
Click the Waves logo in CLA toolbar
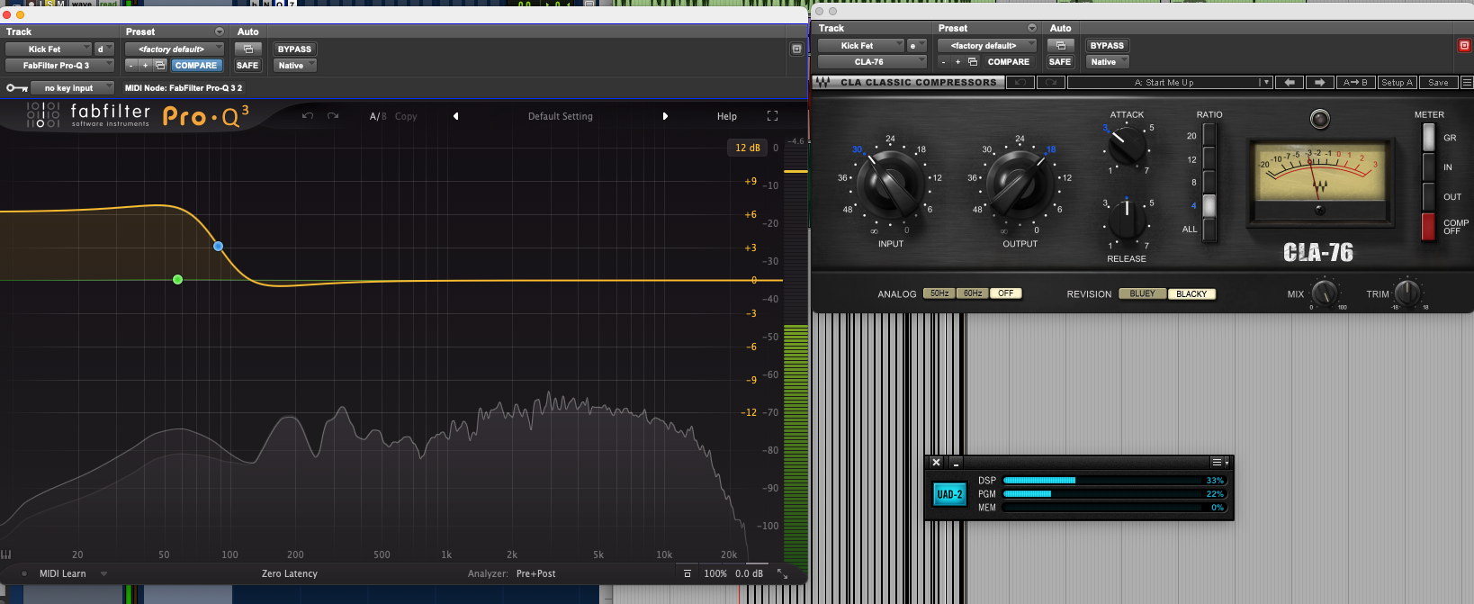822,82
